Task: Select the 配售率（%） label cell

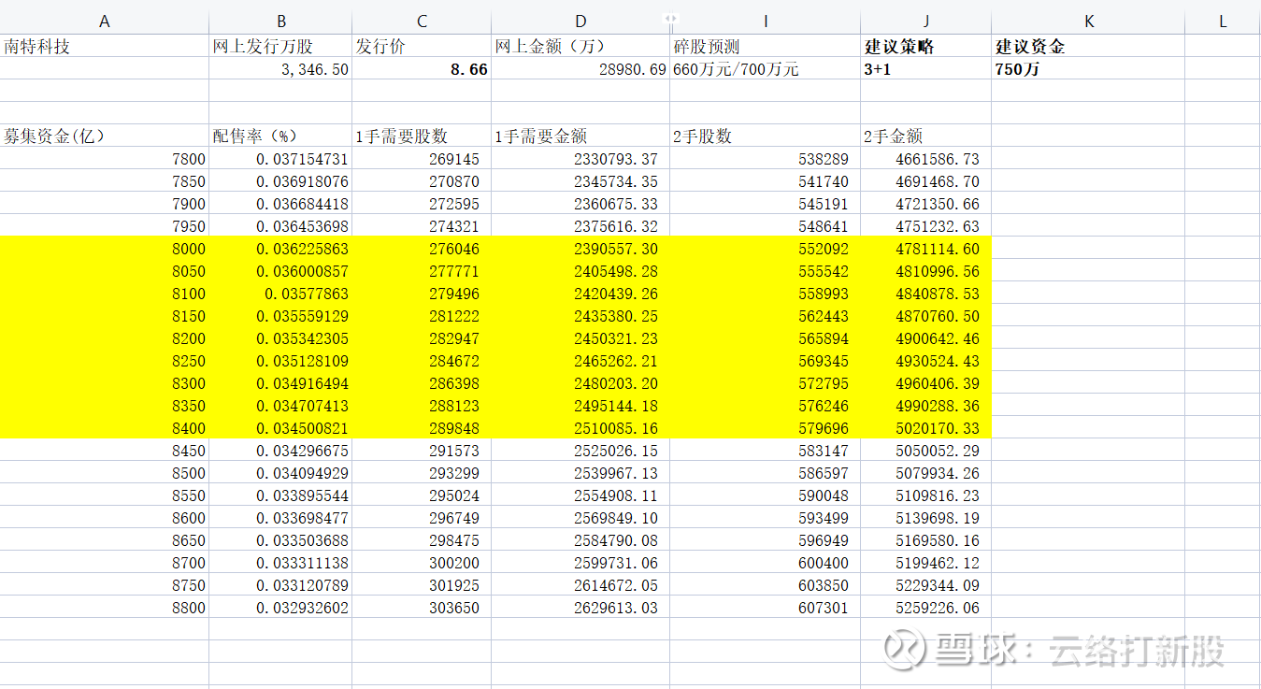Action: (281, 136)
